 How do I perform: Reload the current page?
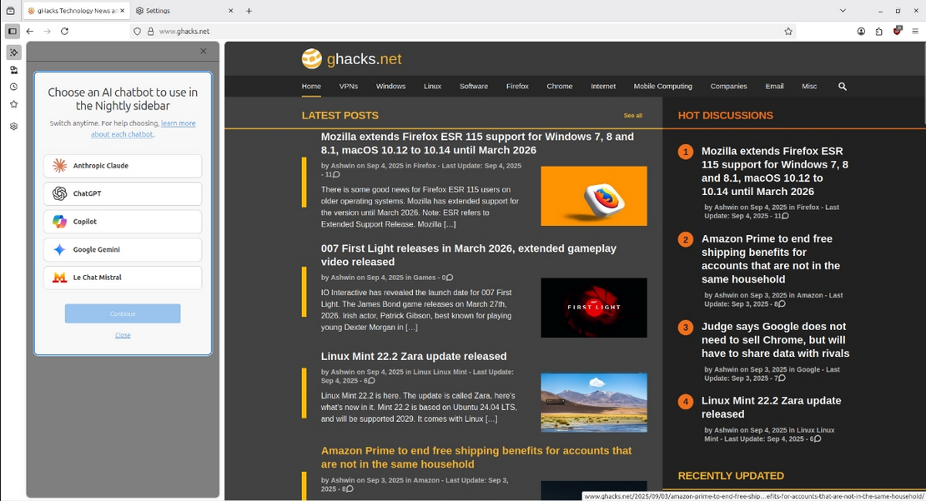tap(64, 32)
